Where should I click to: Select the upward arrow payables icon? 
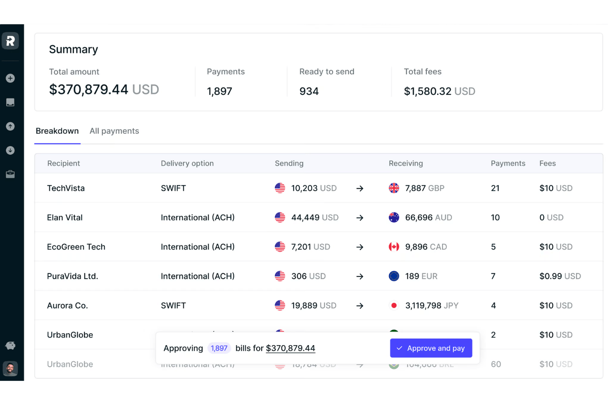point(10,126)
